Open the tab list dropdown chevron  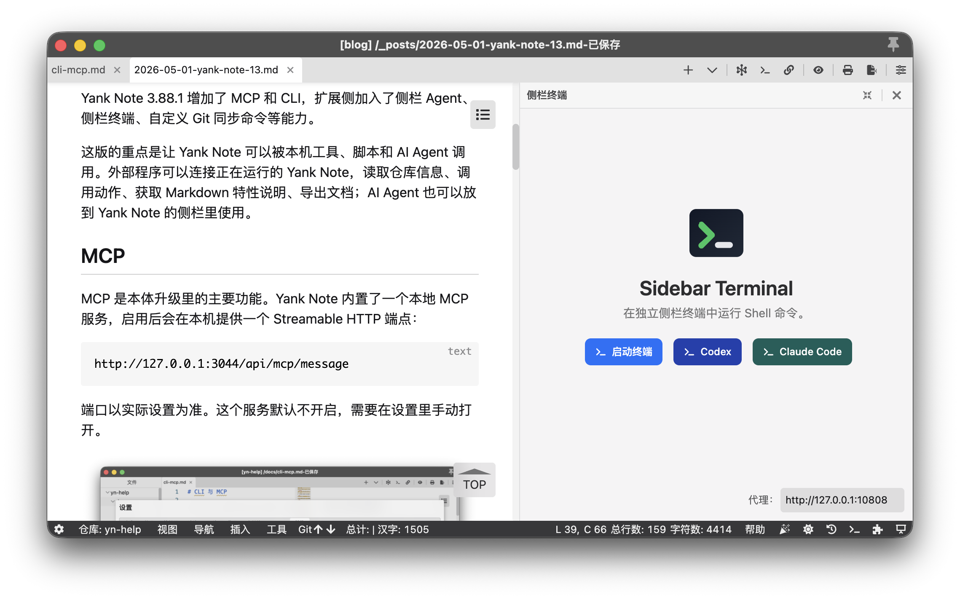click(x=712, y=70)
